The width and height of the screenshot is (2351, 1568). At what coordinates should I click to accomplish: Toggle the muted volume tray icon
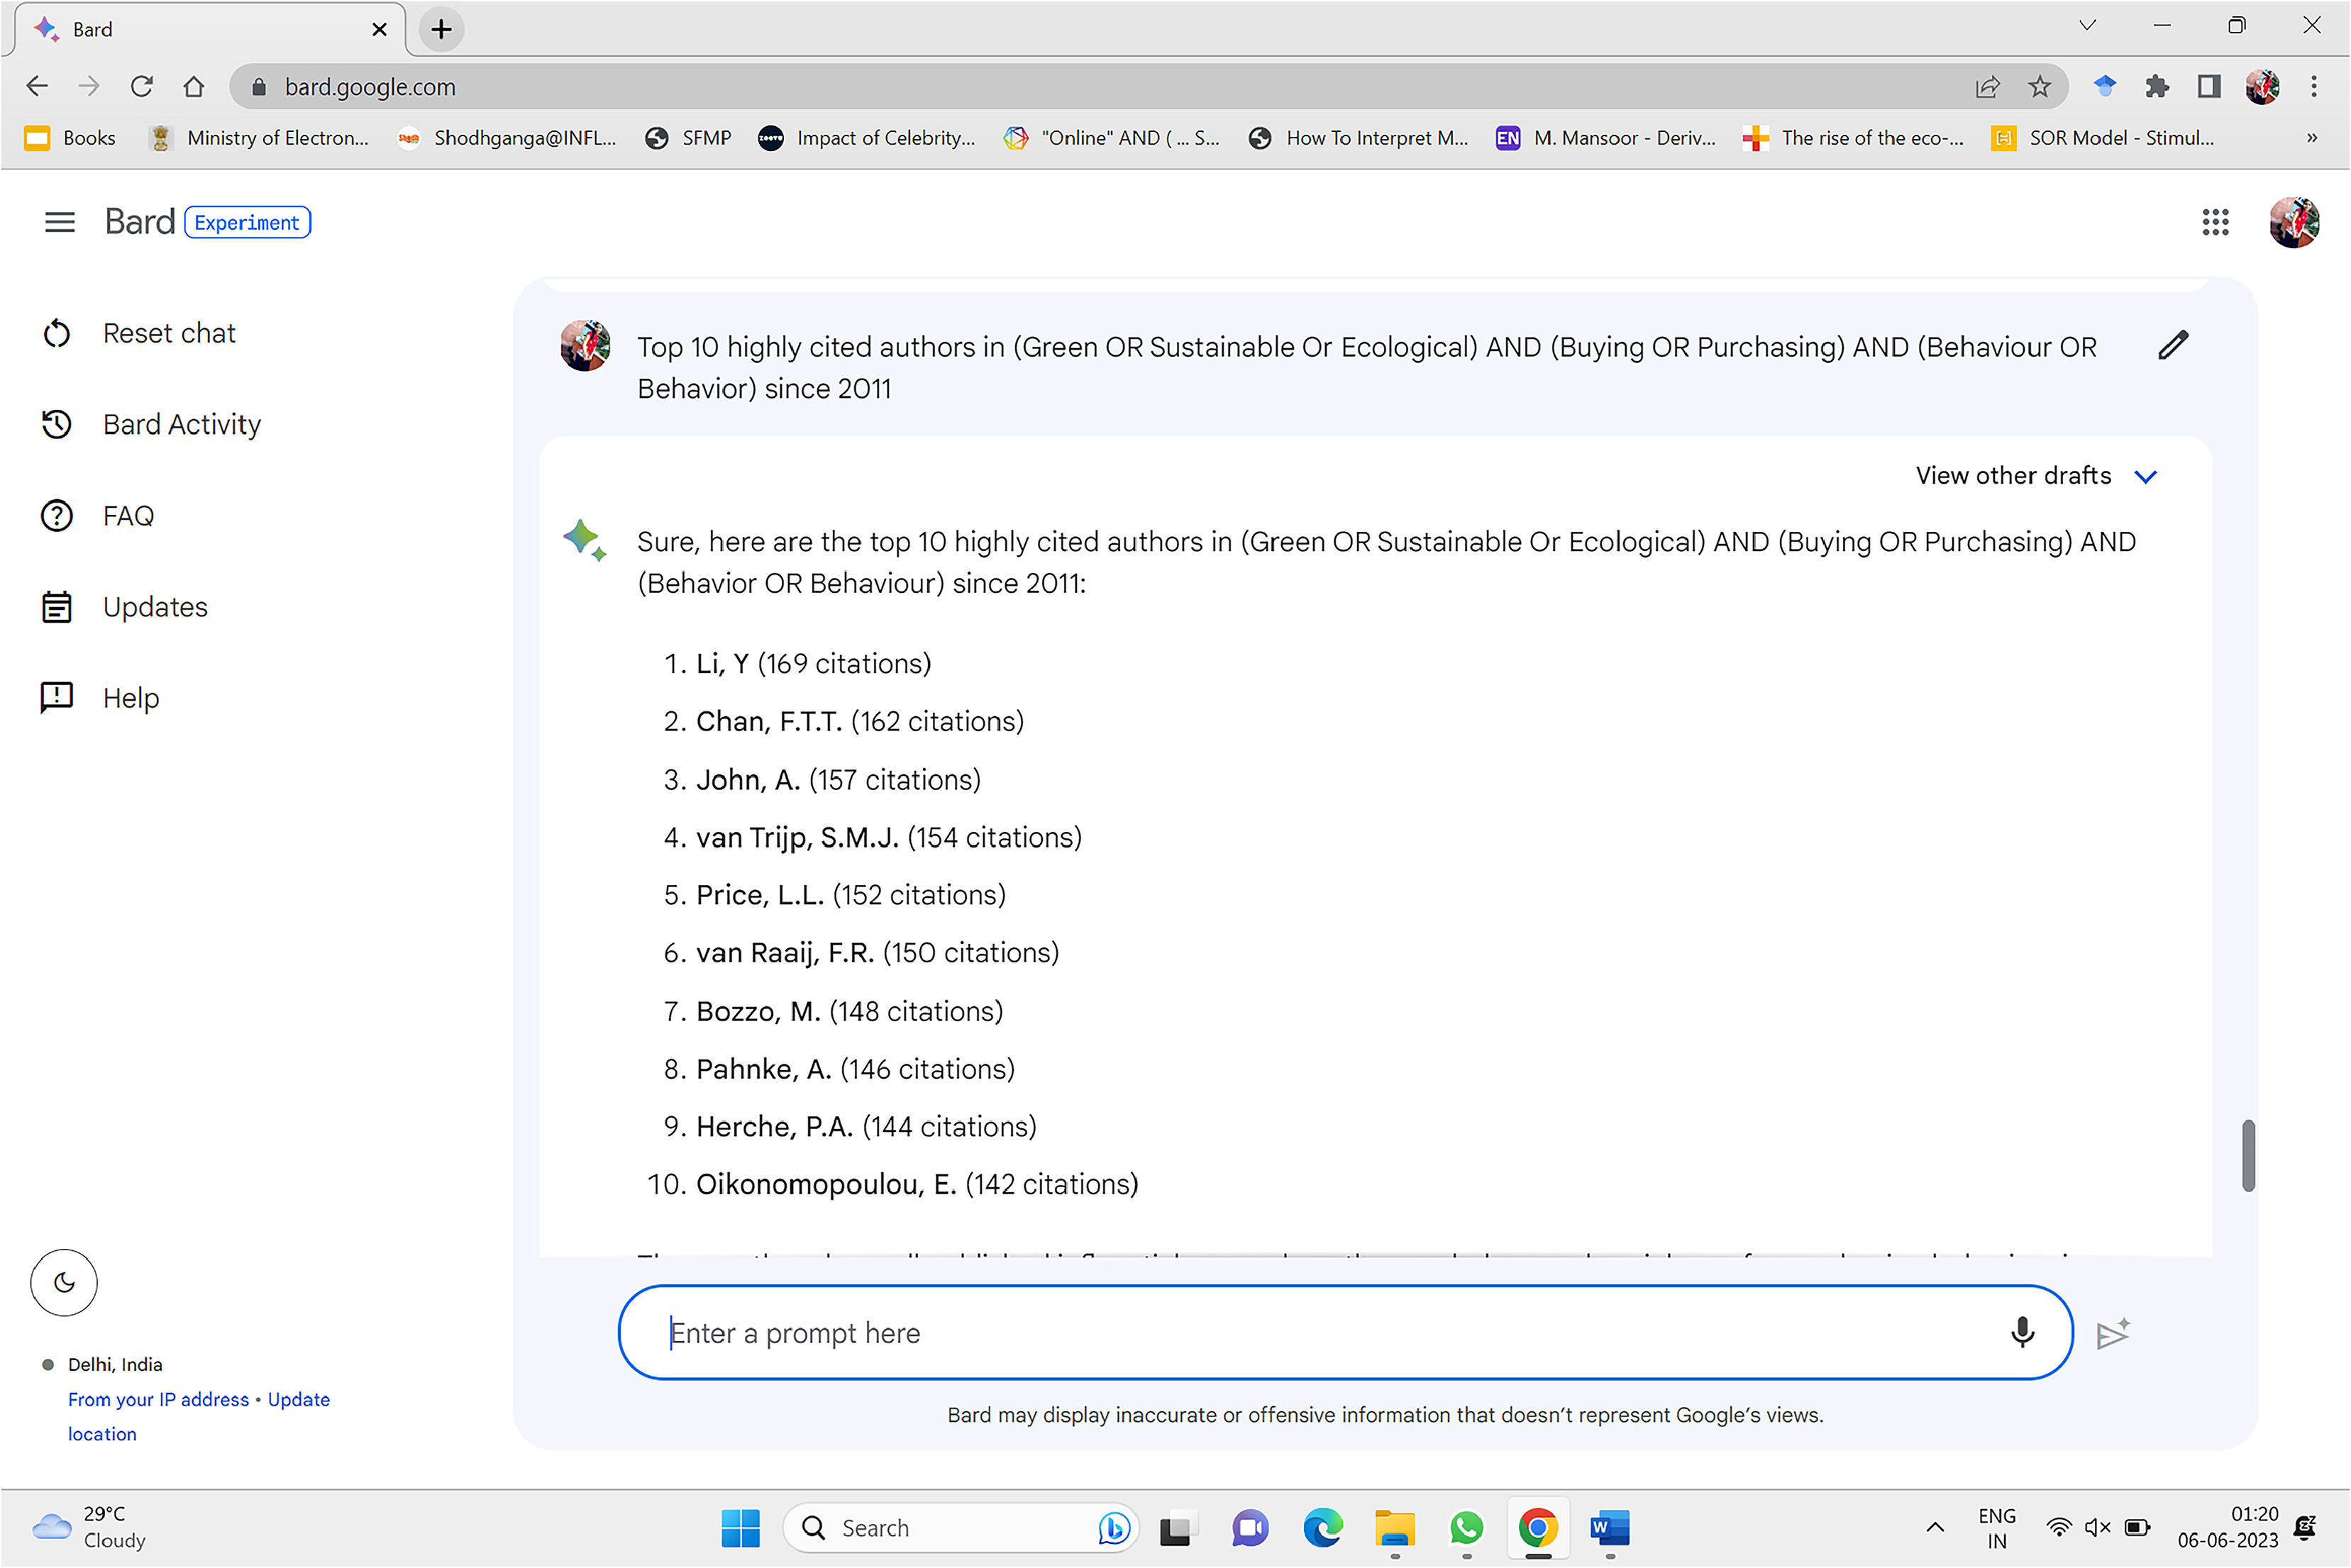click(x=2097, y=1527)
